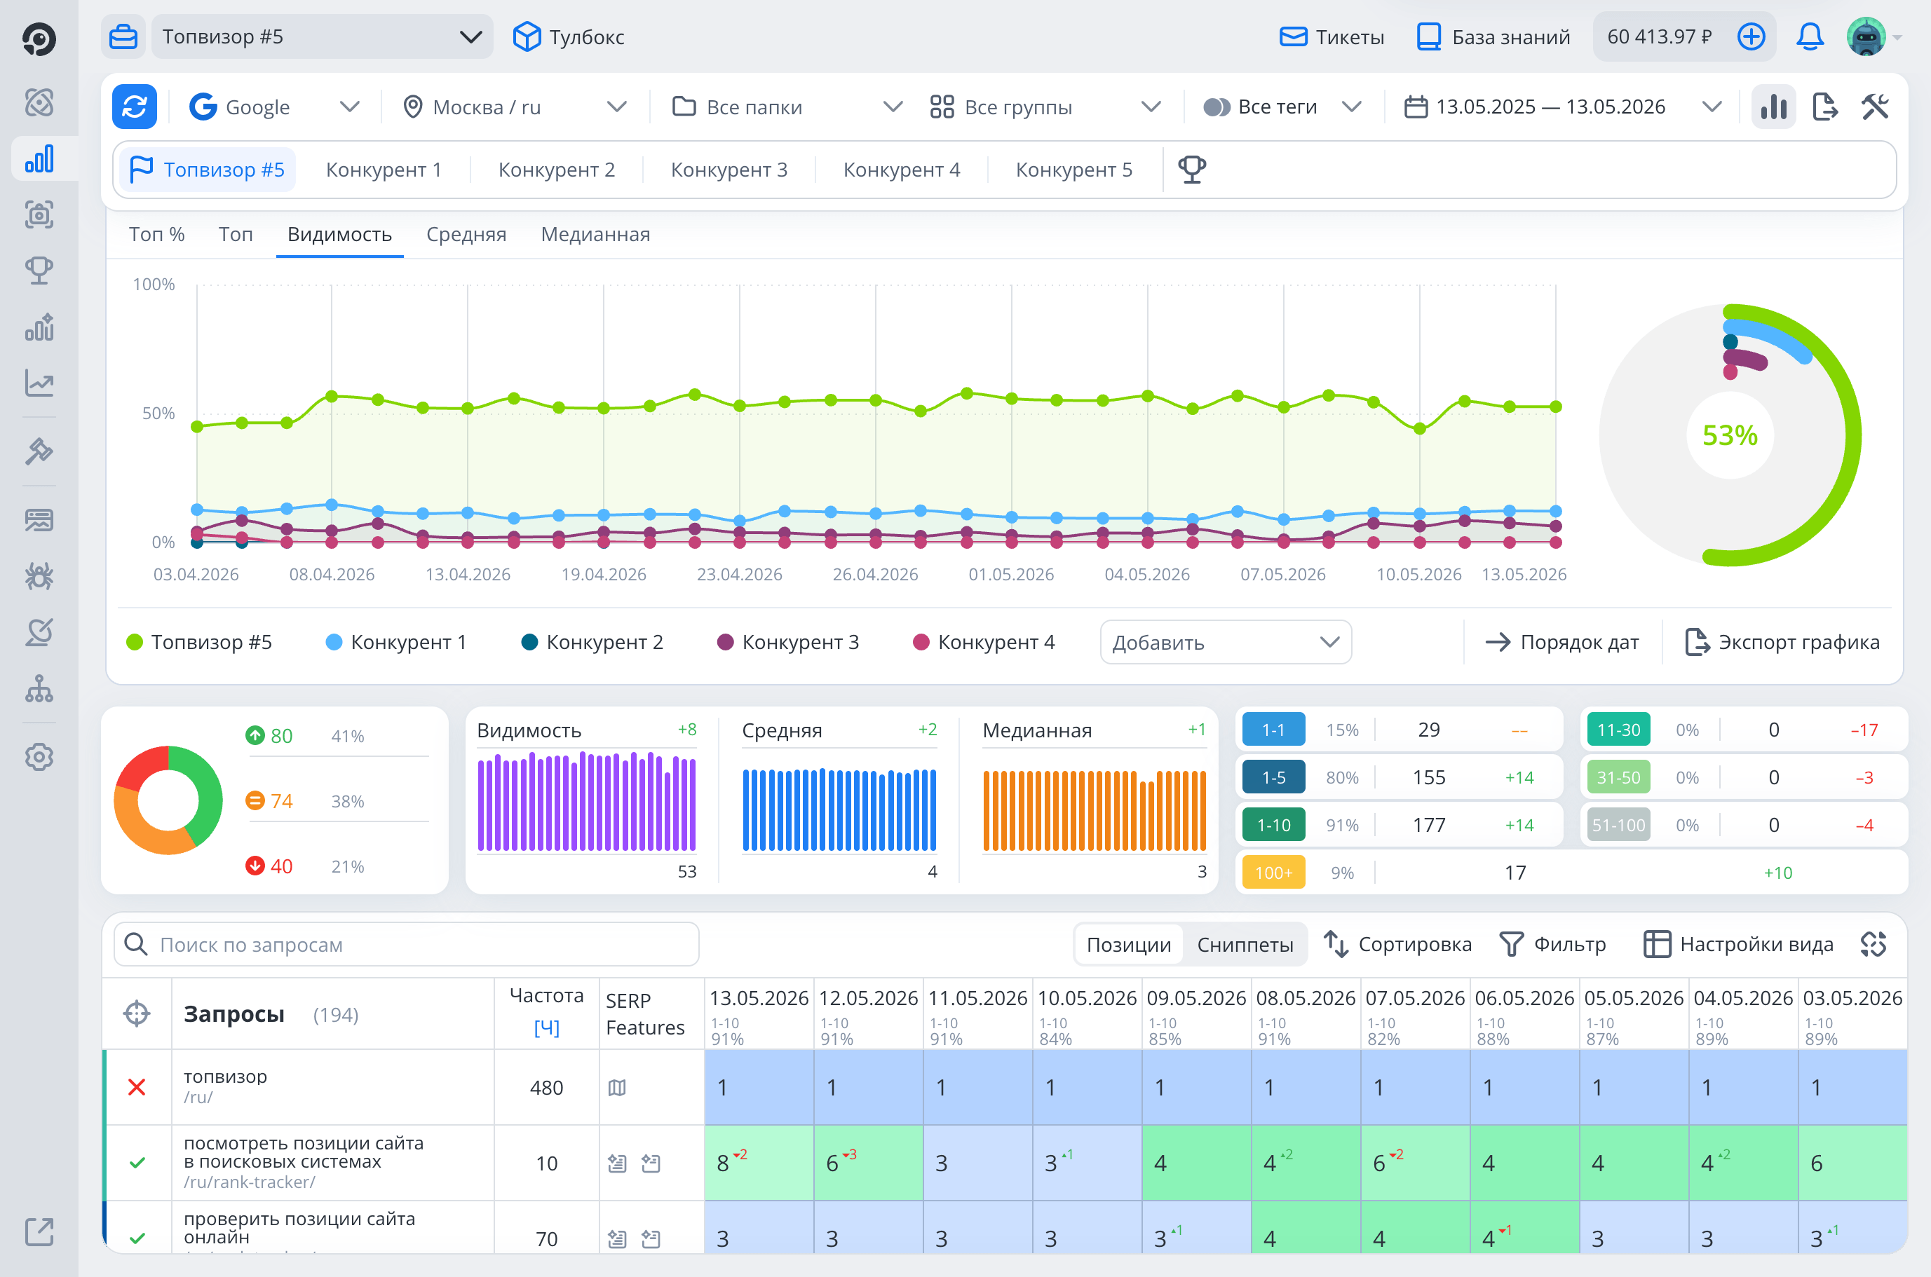The image size is (1931, 1277).
Task: Switch to the Средняя chart tab
Action: [466, 235]
